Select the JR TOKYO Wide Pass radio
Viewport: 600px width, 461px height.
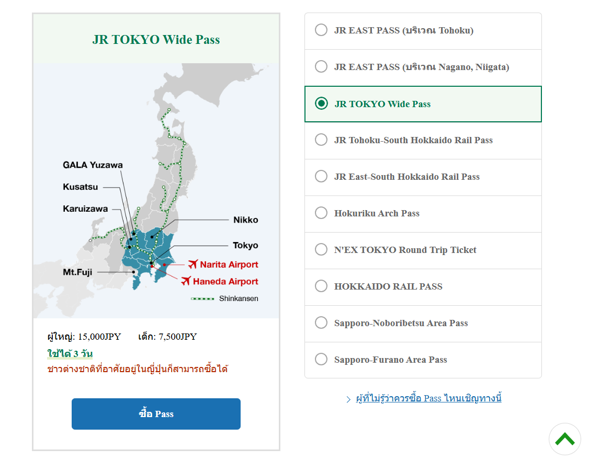(321, 103)
